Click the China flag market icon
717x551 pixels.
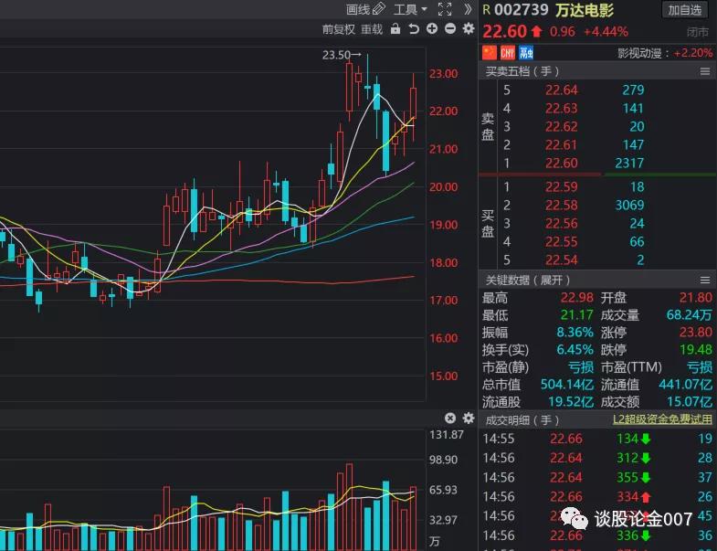490,52
